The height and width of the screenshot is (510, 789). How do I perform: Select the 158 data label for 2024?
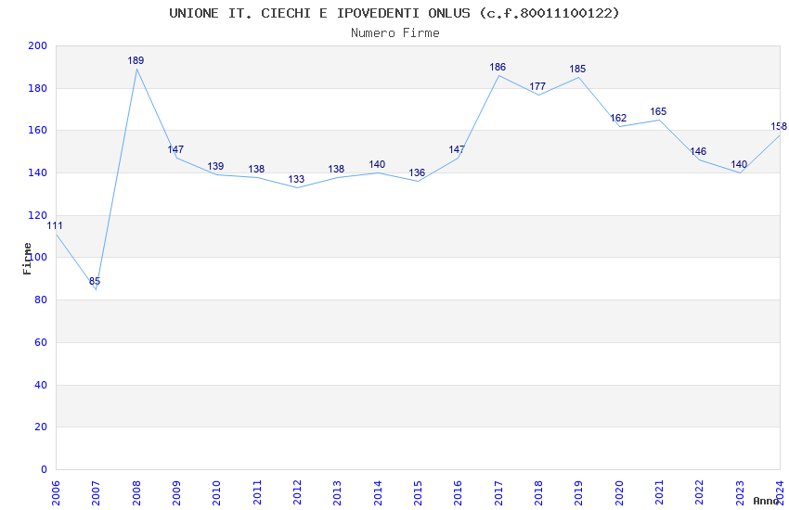(x=779, y=127)
